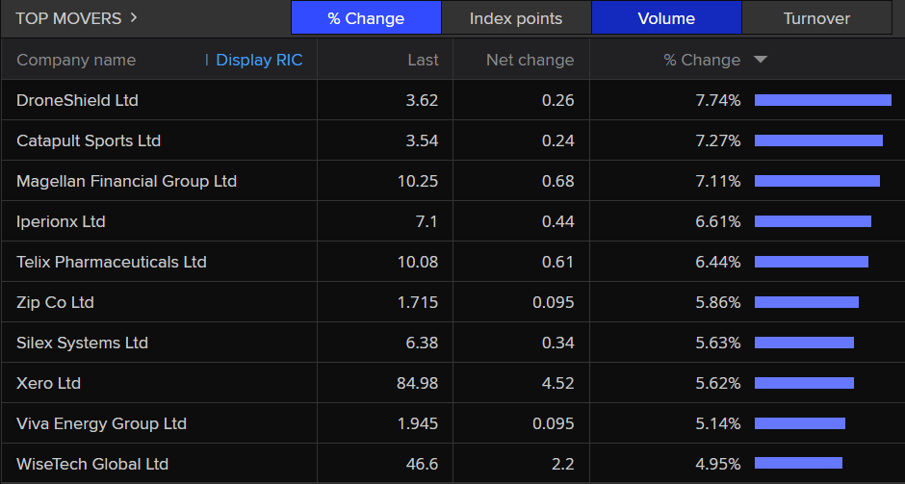The height and width of the screenshot is (484, 905).
Task: Open Catapult Sports Ltd
Action: pos(89,140)
